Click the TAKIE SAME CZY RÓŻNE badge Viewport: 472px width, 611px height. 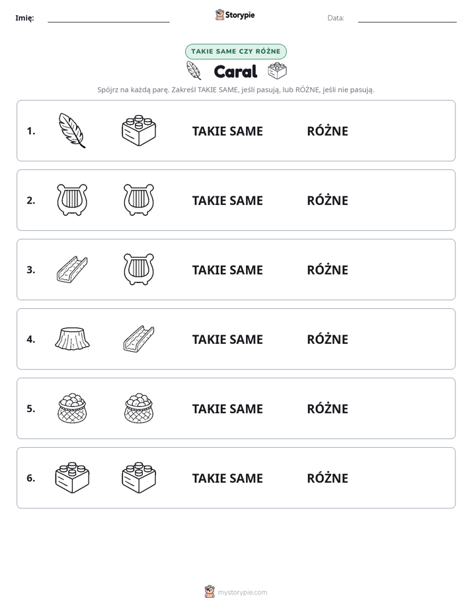click(235, 52)
